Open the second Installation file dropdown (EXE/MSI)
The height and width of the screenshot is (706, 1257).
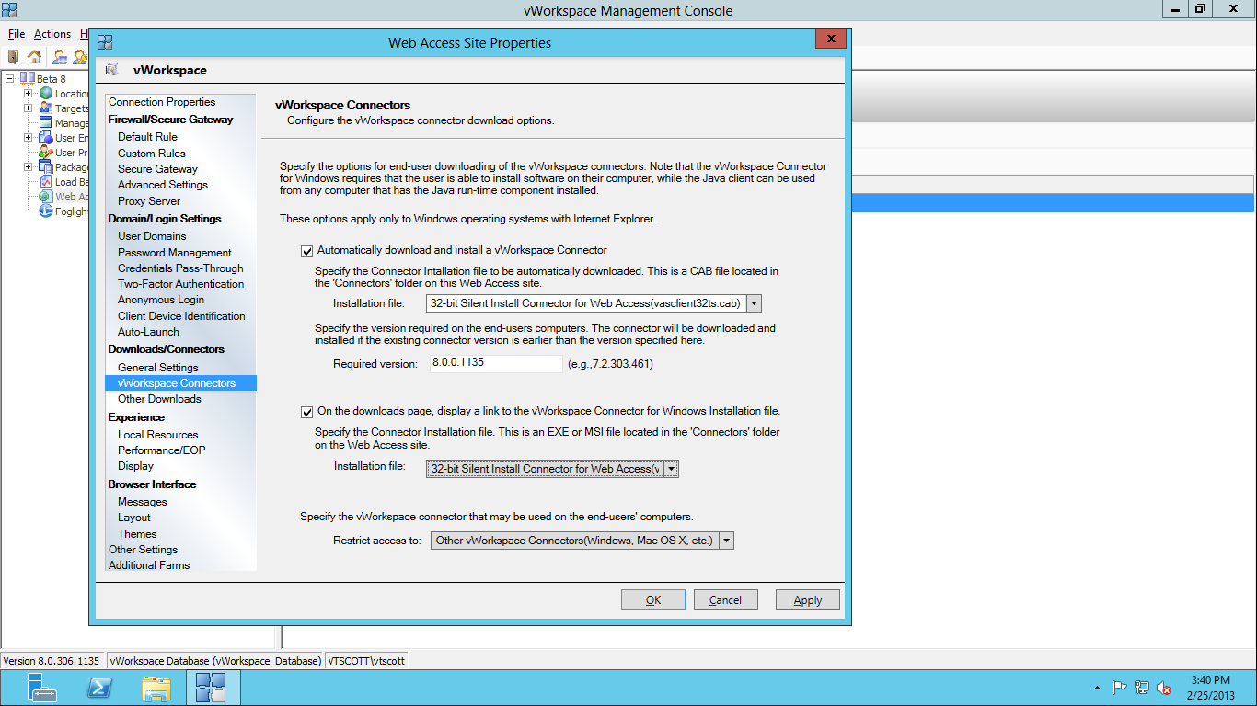point(671,469)
